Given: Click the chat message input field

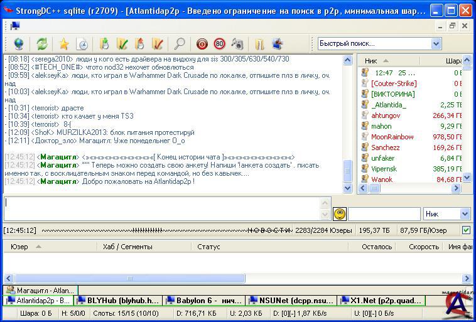Looking at the screenshot, I should 166,207.
